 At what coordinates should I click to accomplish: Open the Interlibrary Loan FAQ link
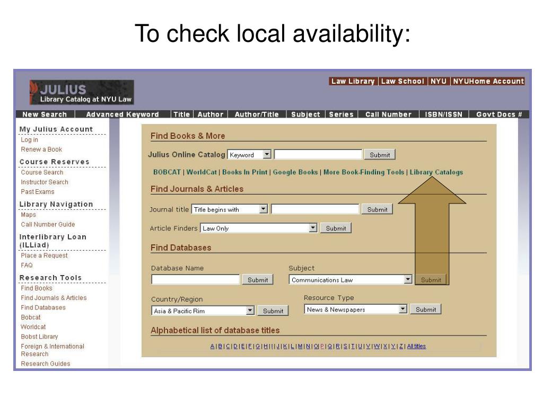point(27,265)
